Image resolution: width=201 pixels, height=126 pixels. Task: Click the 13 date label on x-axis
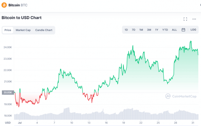click(89, 123)
